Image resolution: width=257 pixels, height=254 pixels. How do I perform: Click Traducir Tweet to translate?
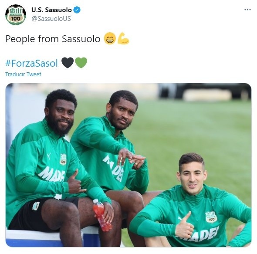23,74
